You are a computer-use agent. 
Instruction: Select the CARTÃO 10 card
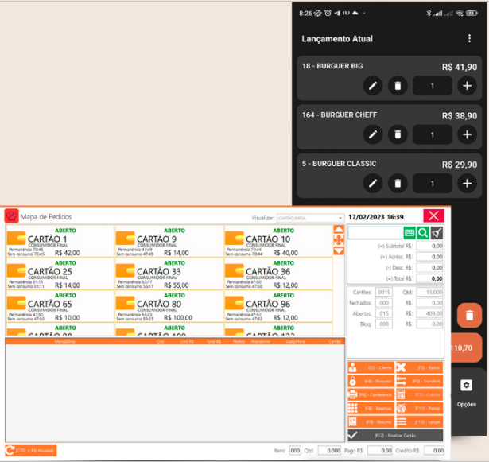click(x=277, y=242)
